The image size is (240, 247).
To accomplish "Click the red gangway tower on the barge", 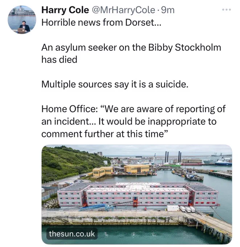I will pos(135,202).
